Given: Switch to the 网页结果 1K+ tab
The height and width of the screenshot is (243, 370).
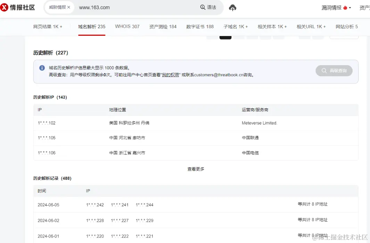Looking at the screenshot, I should point(48,27).
